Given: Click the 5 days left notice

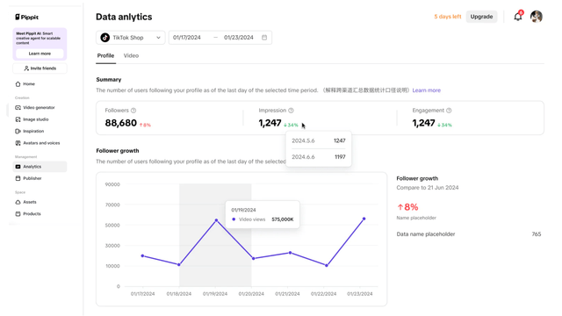Looking at the screenshot, I should pyautogui.click(x=448, y=17).
